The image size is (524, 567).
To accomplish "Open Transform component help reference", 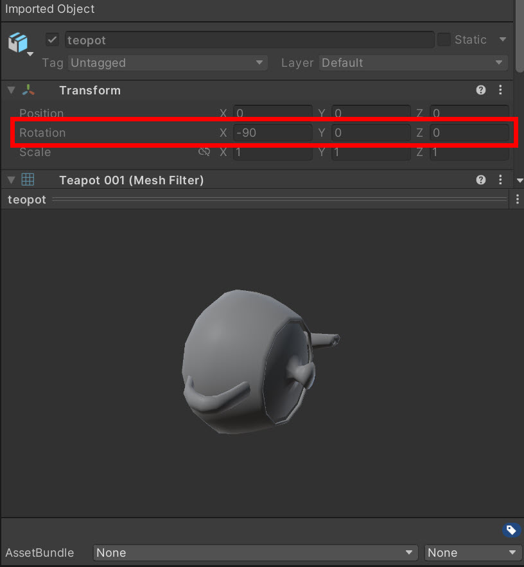I will 480,90.
